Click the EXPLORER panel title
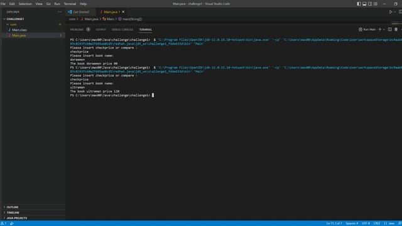The width and height of the screenshot is (402, 226). tap(13, 12)
